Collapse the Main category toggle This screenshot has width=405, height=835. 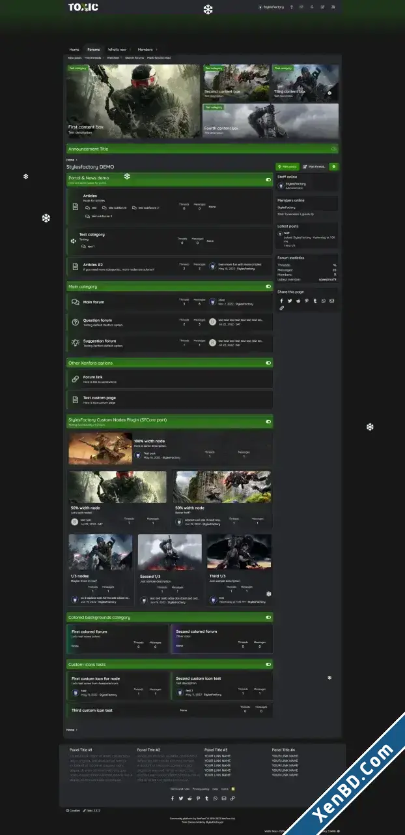(x=268, y=286)
